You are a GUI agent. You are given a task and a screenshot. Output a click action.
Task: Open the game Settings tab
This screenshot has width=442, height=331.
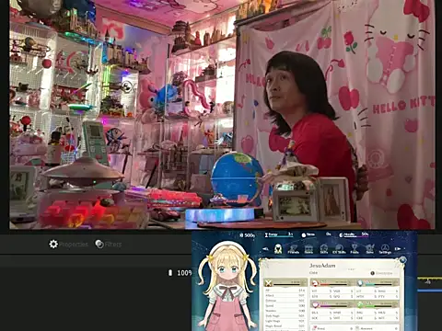click(385, 249)
